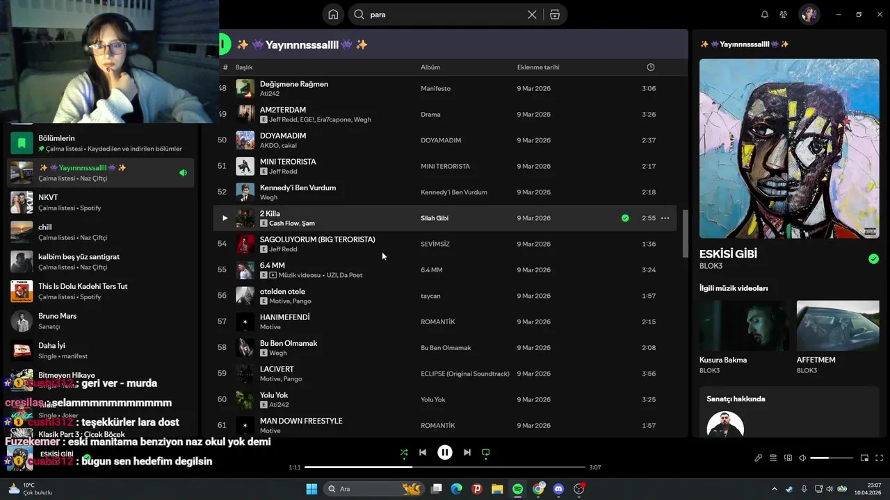The width and height of the screenshot is (890, 500).
Task: Pause the current song
Action: [445, 453]
